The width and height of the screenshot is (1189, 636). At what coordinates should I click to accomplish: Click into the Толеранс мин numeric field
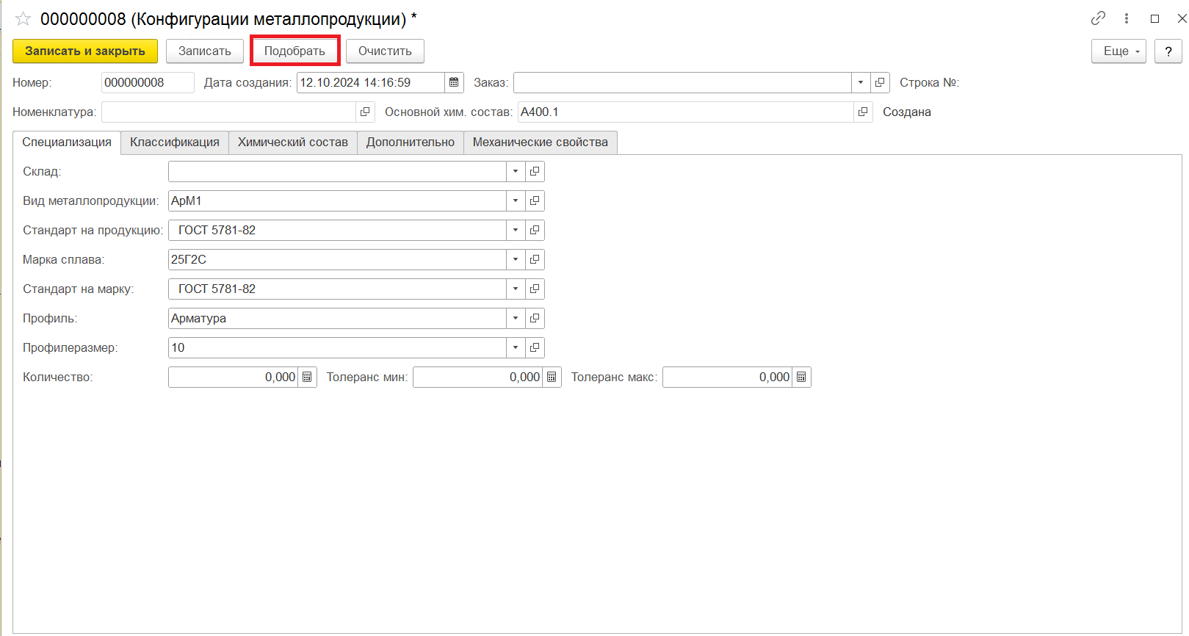[477, 377]
